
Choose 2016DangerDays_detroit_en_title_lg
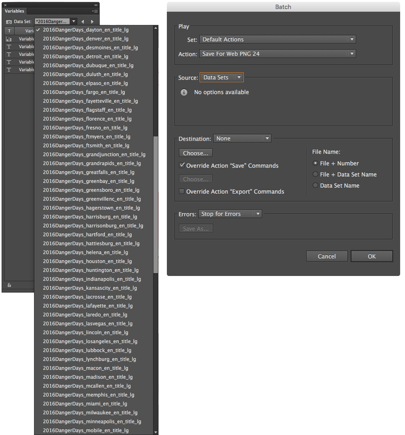point(94,56)
